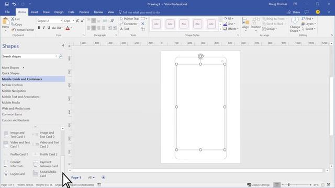
Task: Open the Layers menu
Action: pyautogui.click(x=309, y=23)
